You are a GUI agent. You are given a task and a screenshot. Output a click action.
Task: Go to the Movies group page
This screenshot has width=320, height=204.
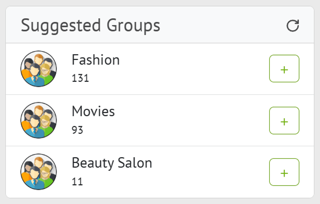tap(93, 111)
